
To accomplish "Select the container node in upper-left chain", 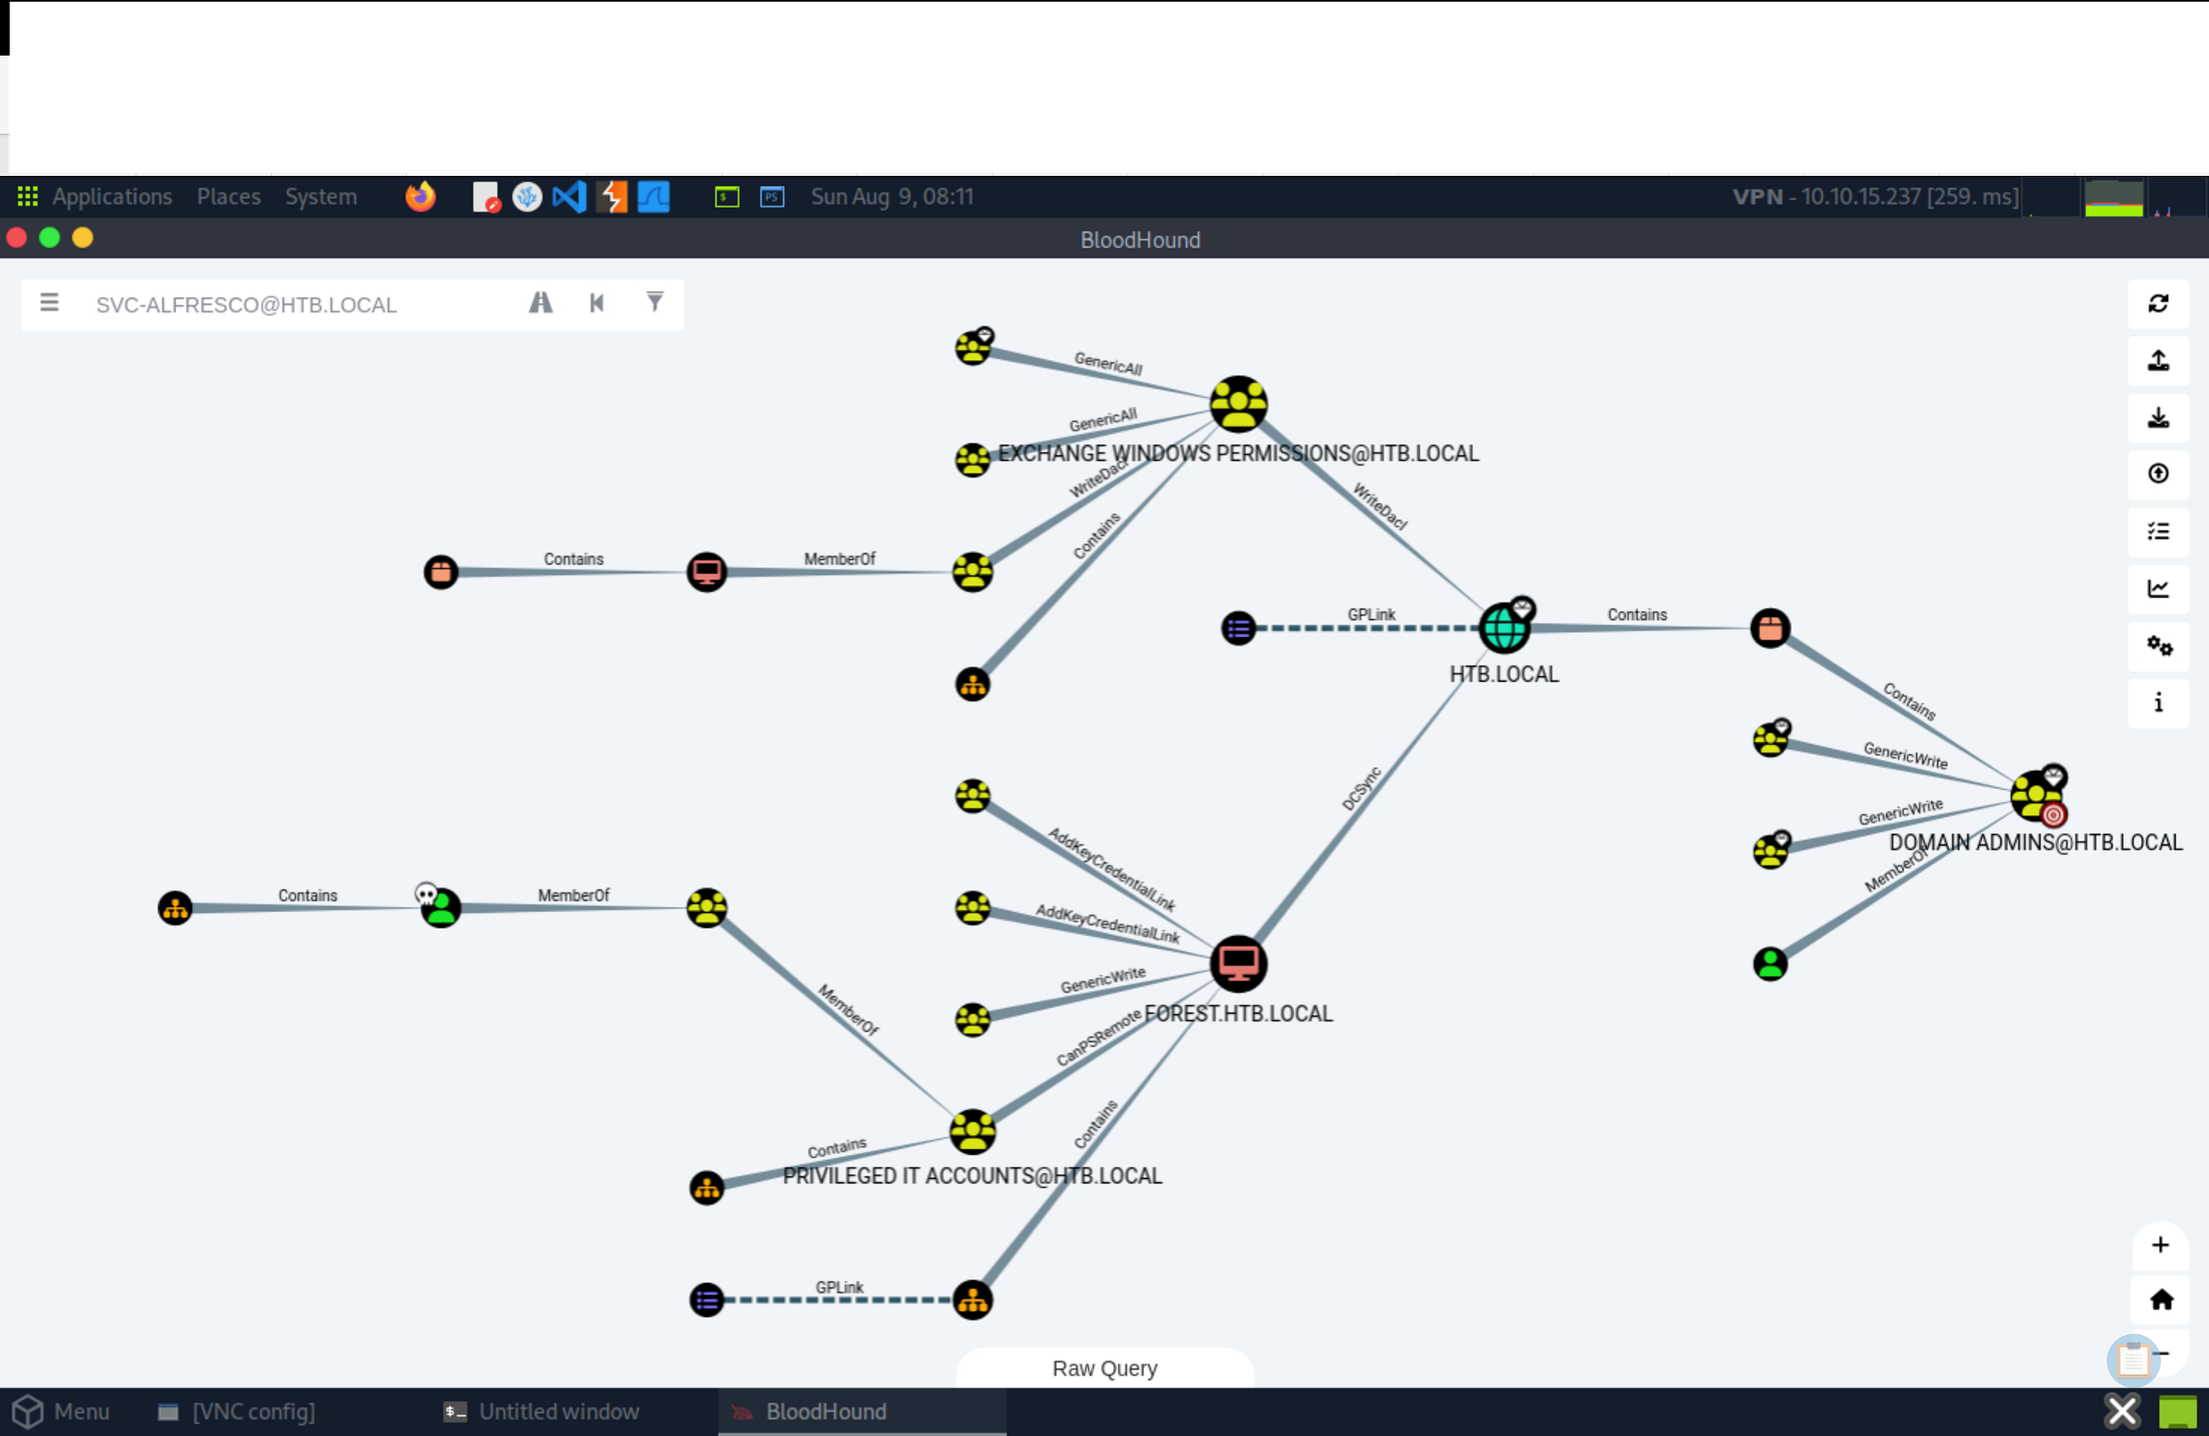I will tap(440, 572).
